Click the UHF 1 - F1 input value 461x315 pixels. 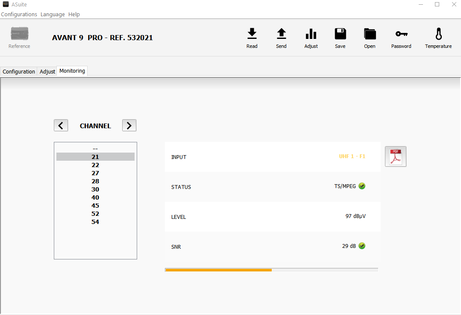point(352,156)
